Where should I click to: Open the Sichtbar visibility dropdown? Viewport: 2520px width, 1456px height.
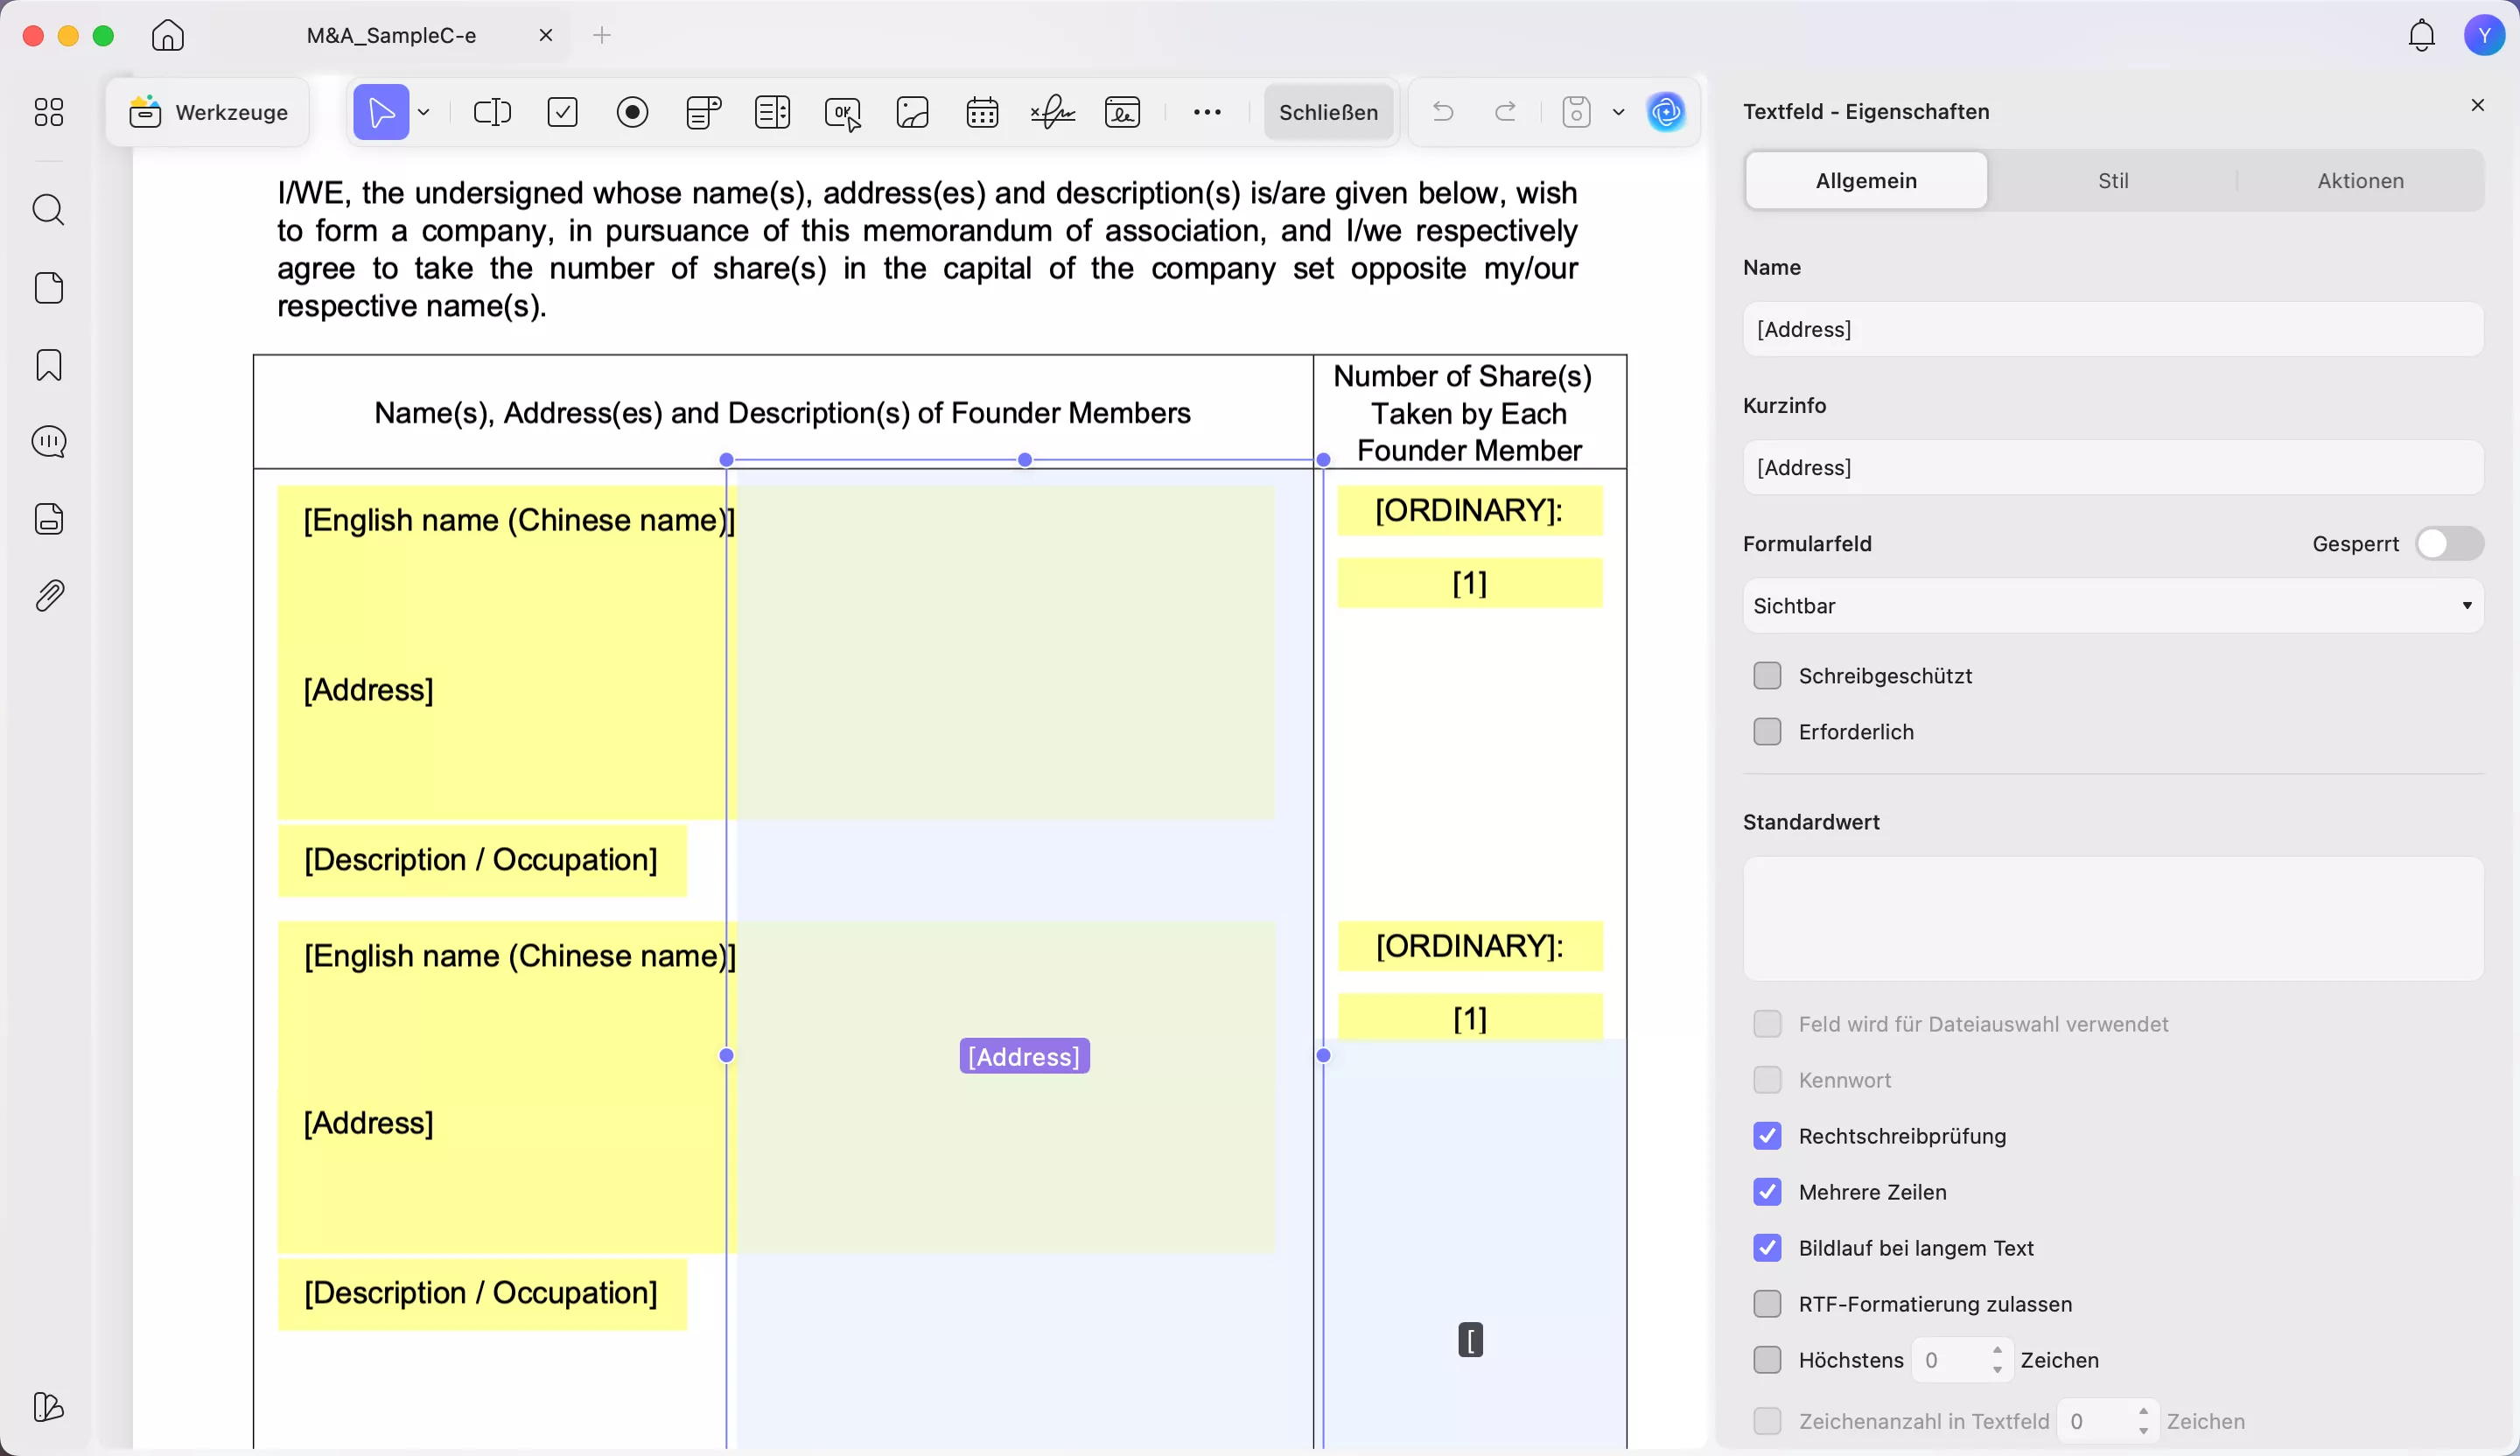(2112, 606)
